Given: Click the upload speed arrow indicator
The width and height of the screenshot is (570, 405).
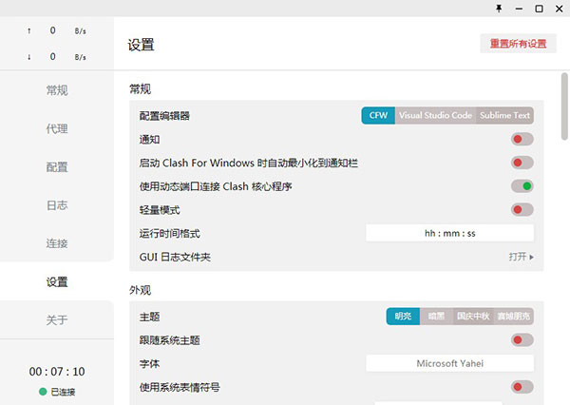Looking at the screenshot, I should 29,30.
